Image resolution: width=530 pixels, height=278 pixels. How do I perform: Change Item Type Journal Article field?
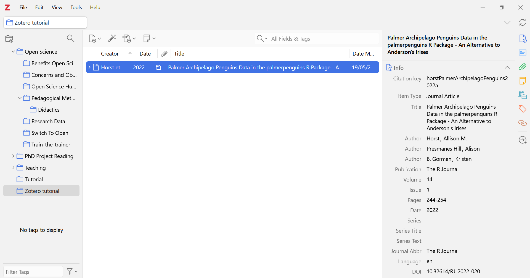click(x=443, y=96)
